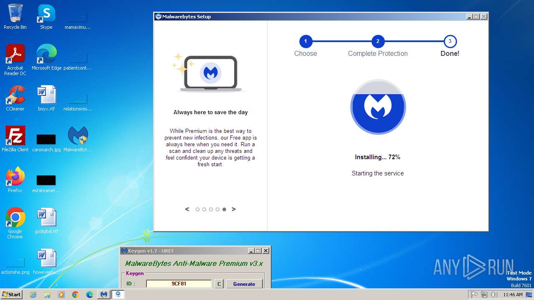Click the Malwarebytes installing progress logo
534x300 pixels.
click(378, 107)
